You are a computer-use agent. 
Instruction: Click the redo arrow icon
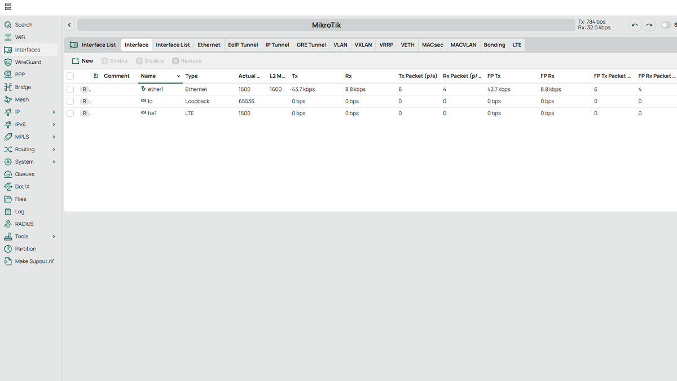649,25
